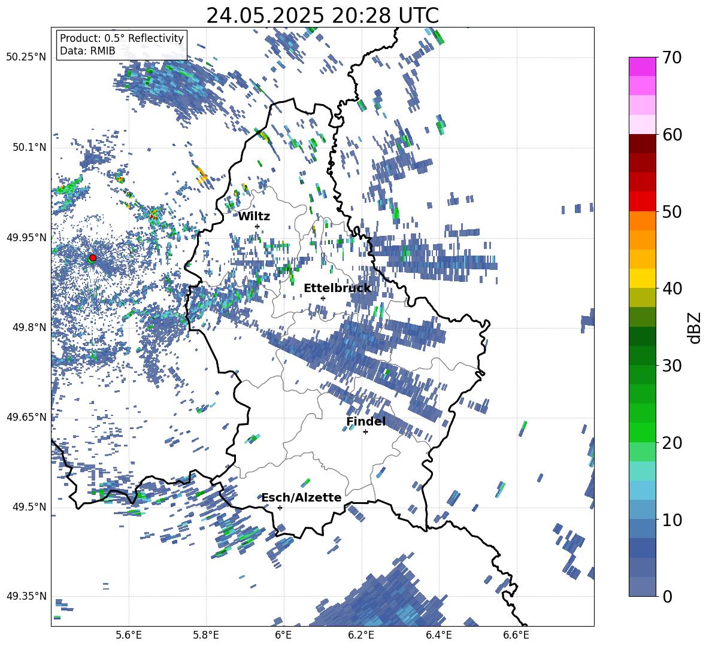Click the title 24.05.2025 20:28 UTC
Image resolution: width=709 pixels, height=647 pixels.
tap(322, 16)
